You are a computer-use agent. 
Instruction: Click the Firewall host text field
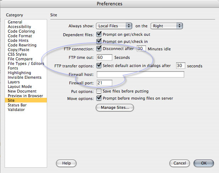click(x=140, y=74)
